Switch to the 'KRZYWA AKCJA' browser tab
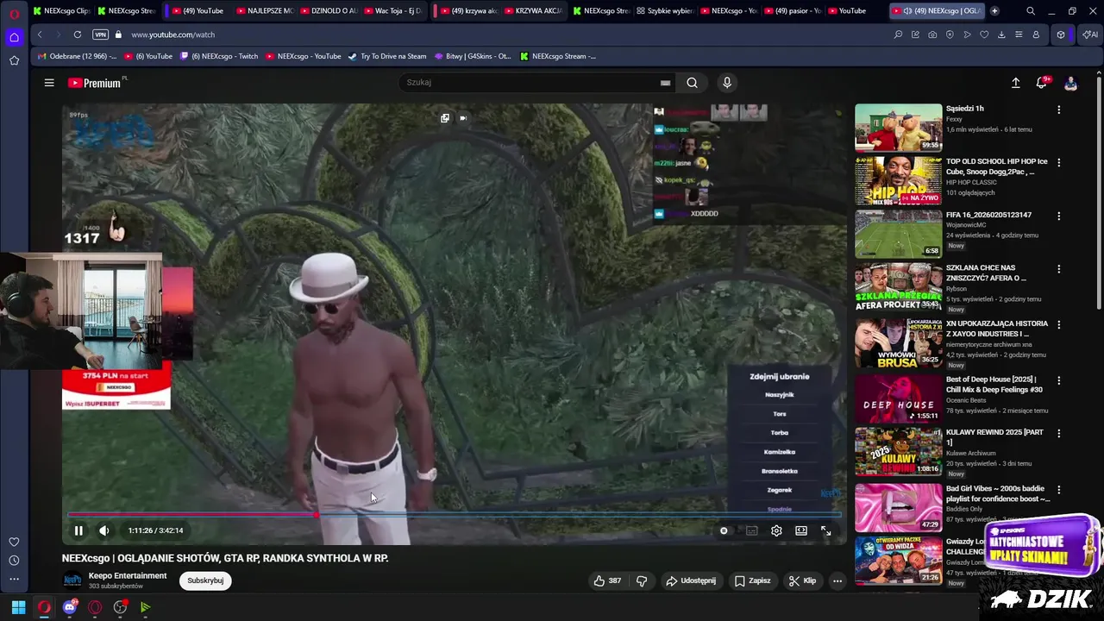Screen dimensions: 1104x621 click(x=533, y=11)
